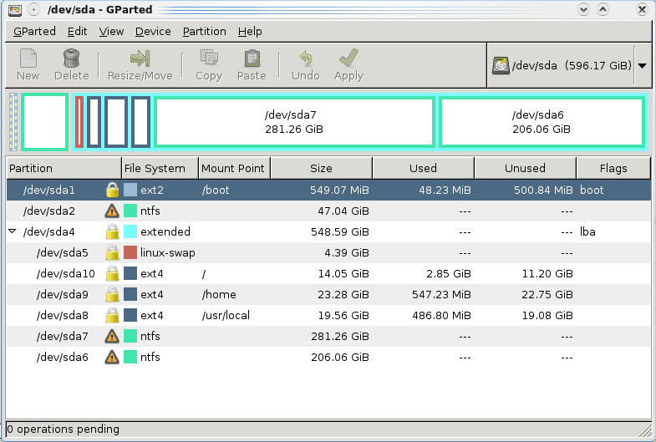Sort by the Mount Point column header
This screenshot has width=656, height=442.
[x=234, y=168]
